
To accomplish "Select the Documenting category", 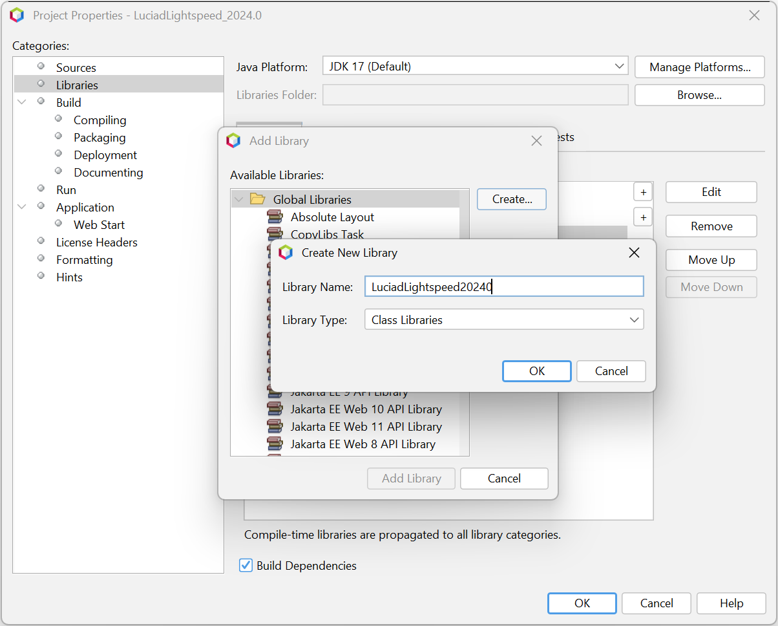I will (109, 173).
